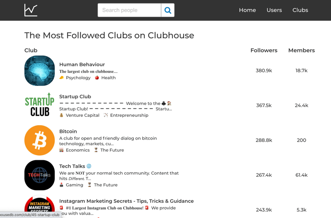Click the hourglass emoji in Tech Talks row
This screenshot has height=218, width=331.
[x=89, y=185]
